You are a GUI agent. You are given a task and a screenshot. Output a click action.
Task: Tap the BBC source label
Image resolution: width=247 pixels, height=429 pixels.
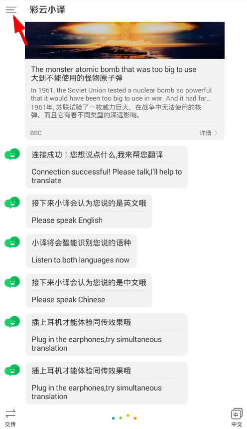36,133
